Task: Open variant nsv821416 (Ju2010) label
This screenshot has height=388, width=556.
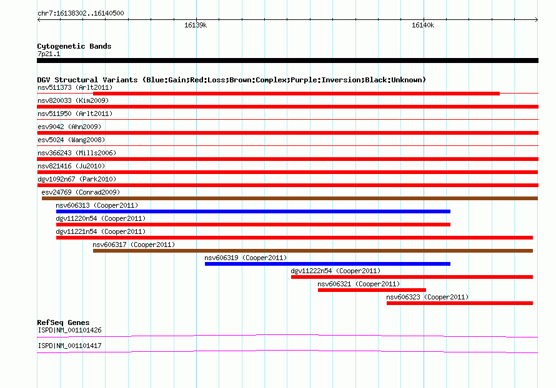Action: point(71,166)
